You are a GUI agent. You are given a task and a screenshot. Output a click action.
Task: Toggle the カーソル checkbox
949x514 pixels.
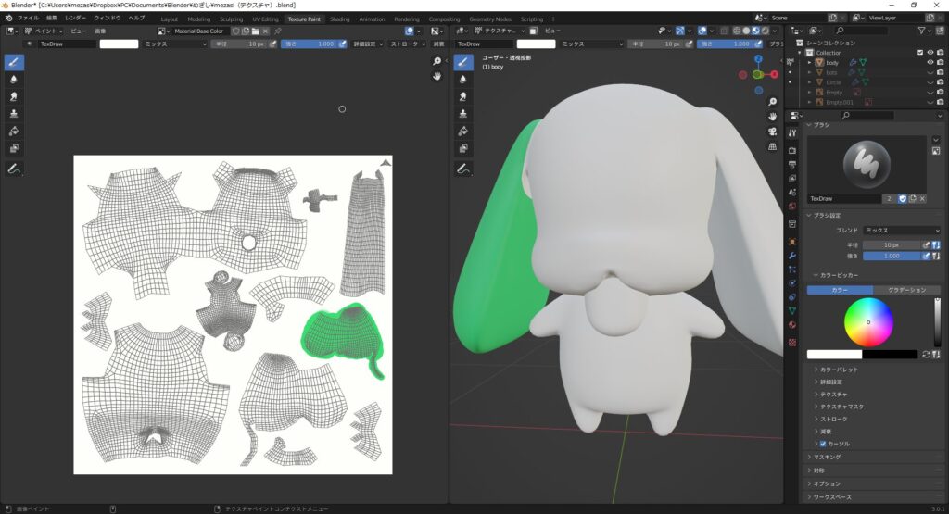point(822,444)
